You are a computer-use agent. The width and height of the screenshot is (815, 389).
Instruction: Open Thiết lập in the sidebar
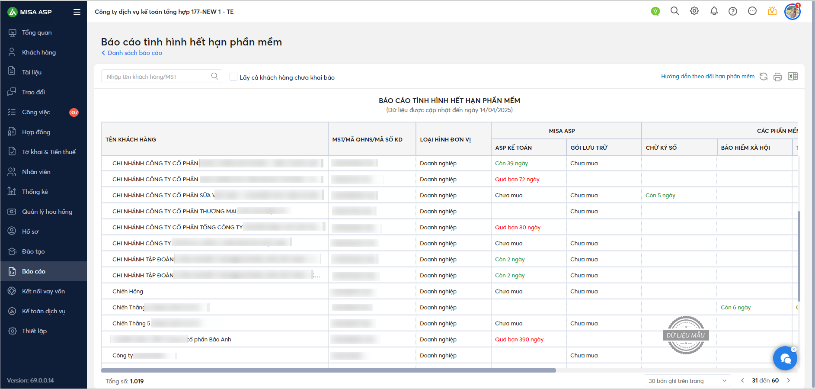[x=43, y=331]
